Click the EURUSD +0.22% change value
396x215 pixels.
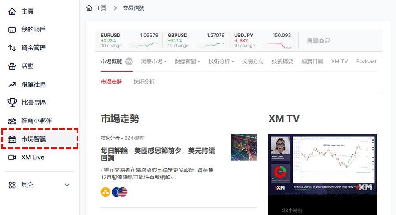point(108,40)
